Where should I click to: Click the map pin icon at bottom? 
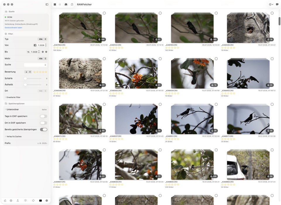[18, 201]
